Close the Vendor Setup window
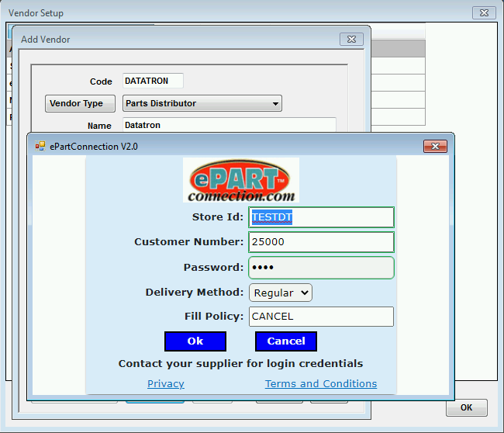 point(484,13)
